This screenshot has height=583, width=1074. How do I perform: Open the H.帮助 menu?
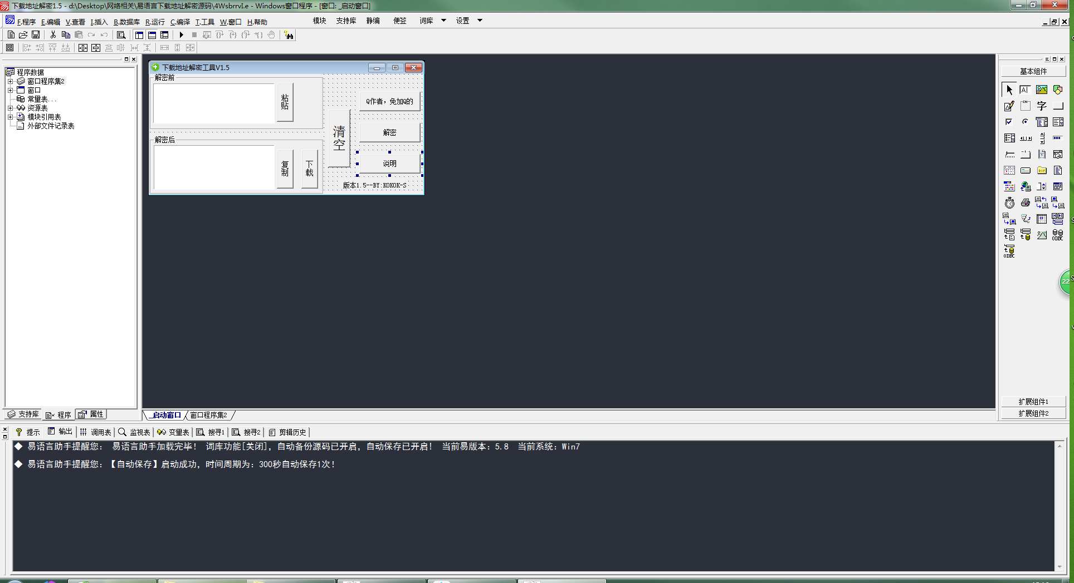[x=257, y=22]
